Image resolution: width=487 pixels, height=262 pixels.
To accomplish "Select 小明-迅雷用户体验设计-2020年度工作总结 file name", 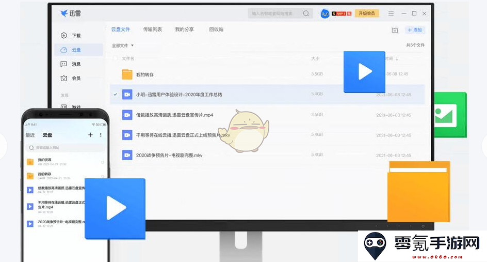I will tap(179, 95).
